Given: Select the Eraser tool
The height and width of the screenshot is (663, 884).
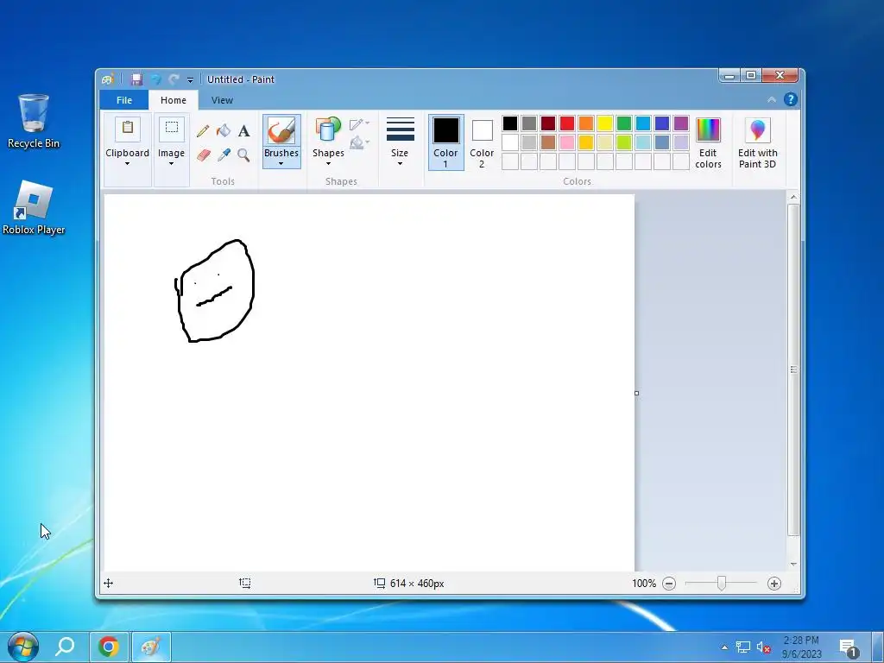Looking at the screenshot, I should pos(203,155).
